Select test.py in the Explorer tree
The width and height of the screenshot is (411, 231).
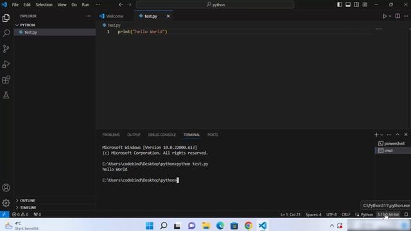coord(55,32)
